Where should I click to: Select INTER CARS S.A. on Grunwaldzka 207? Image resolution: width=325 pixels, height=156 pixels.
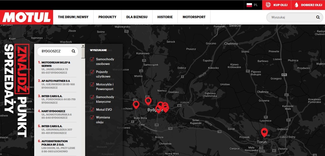[x=57, y=129]
